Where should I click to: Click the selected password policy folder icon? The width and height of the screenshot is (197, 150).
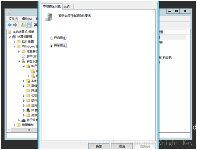click(x=33, y=71)
